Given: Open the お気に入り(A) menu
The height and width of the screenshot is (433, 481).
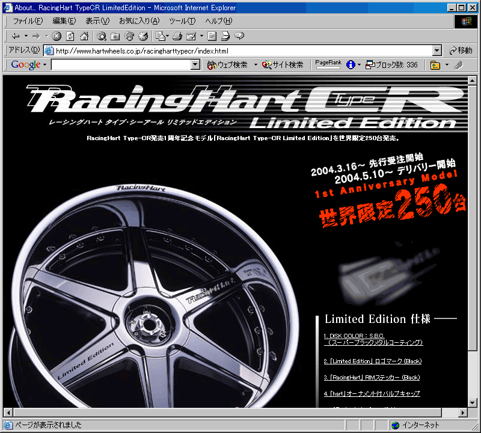Looking at the screenshot, I should pyautogui.click(x=139, y=21).
